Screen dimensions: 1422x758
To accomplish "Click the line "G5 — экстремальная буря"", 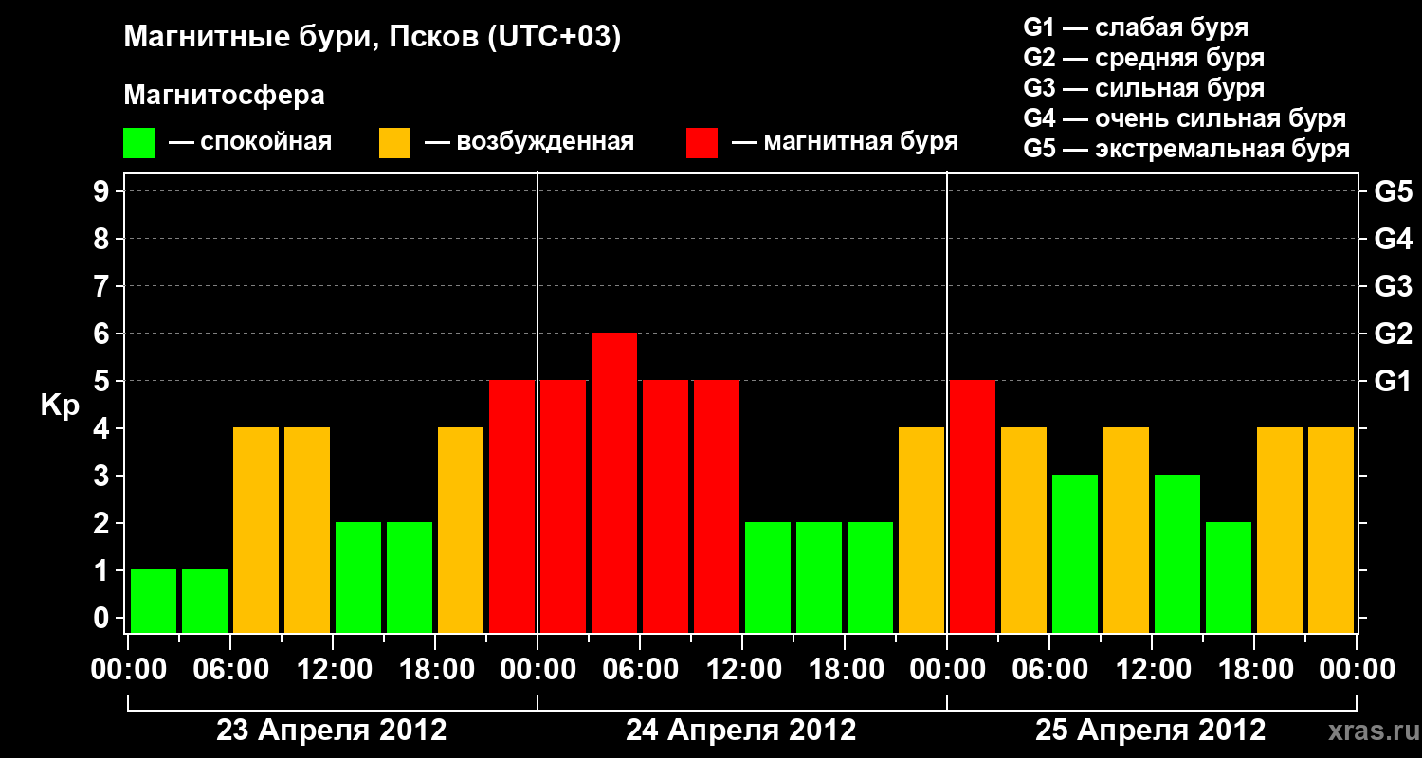I will click(1187, 150).
